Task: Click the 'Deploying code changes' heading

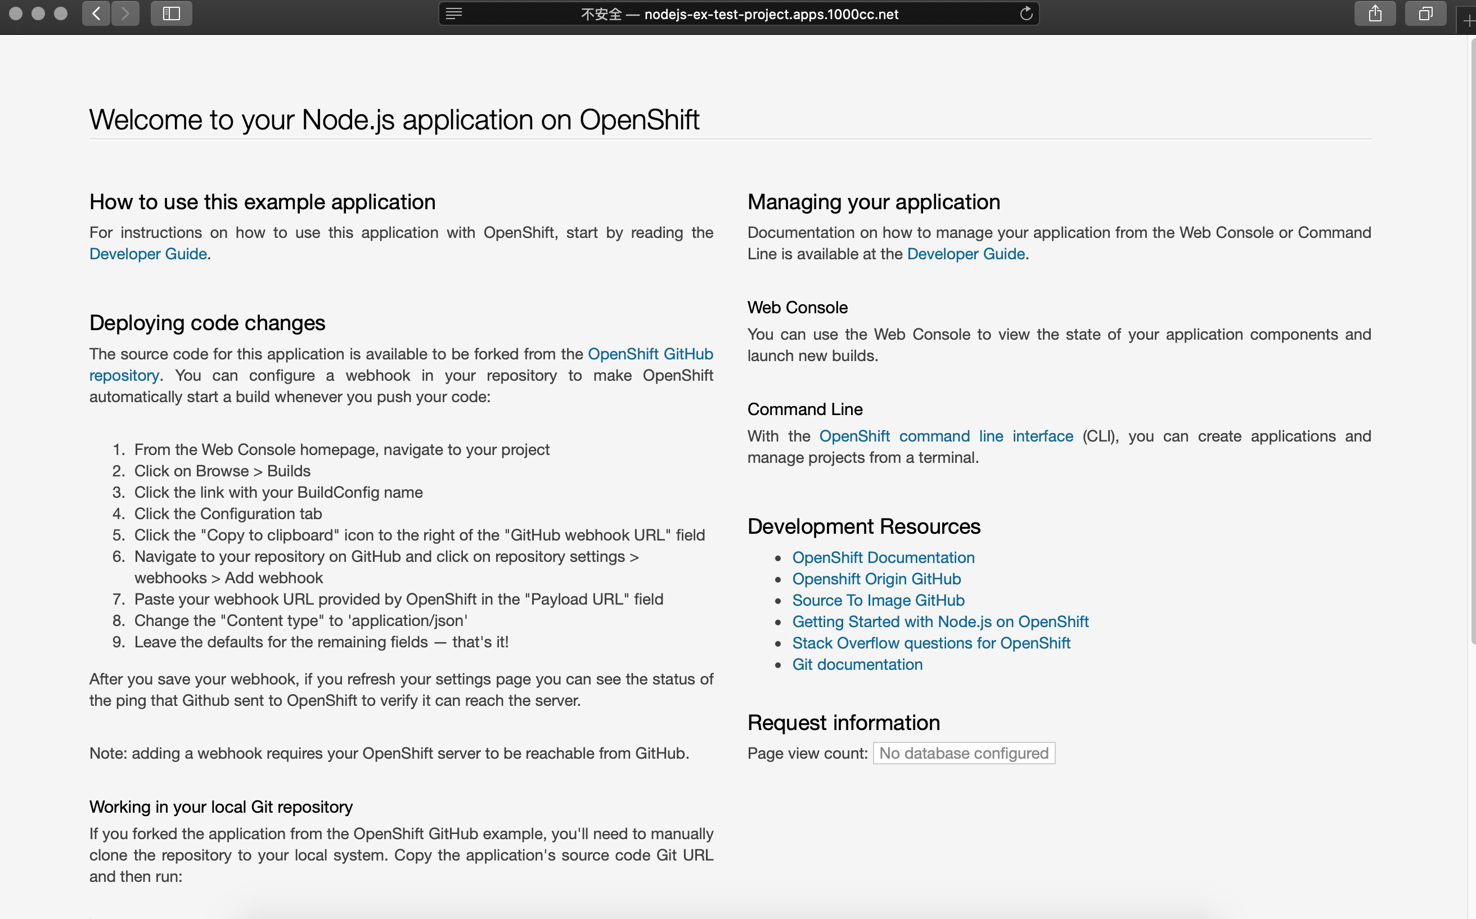Action: click(208, 323)
